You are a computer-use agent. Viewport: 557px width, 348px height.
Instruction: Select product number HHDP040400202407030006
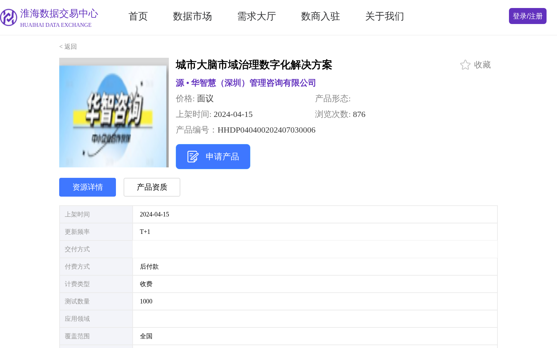point(266,130)
